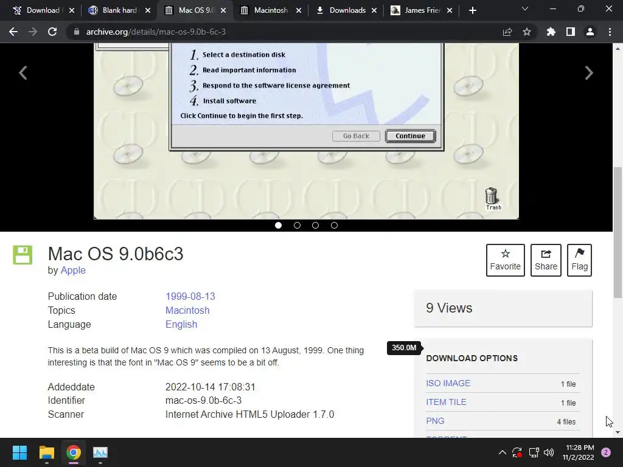
Task: Open the Windows Start menu
Action: point(19,452)
